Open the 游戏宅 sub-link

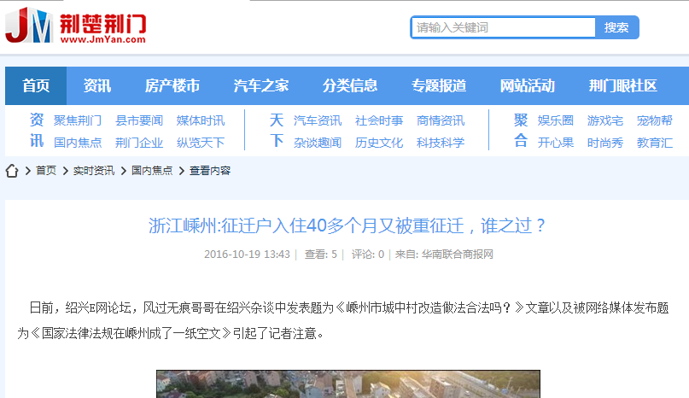(605, 120)
